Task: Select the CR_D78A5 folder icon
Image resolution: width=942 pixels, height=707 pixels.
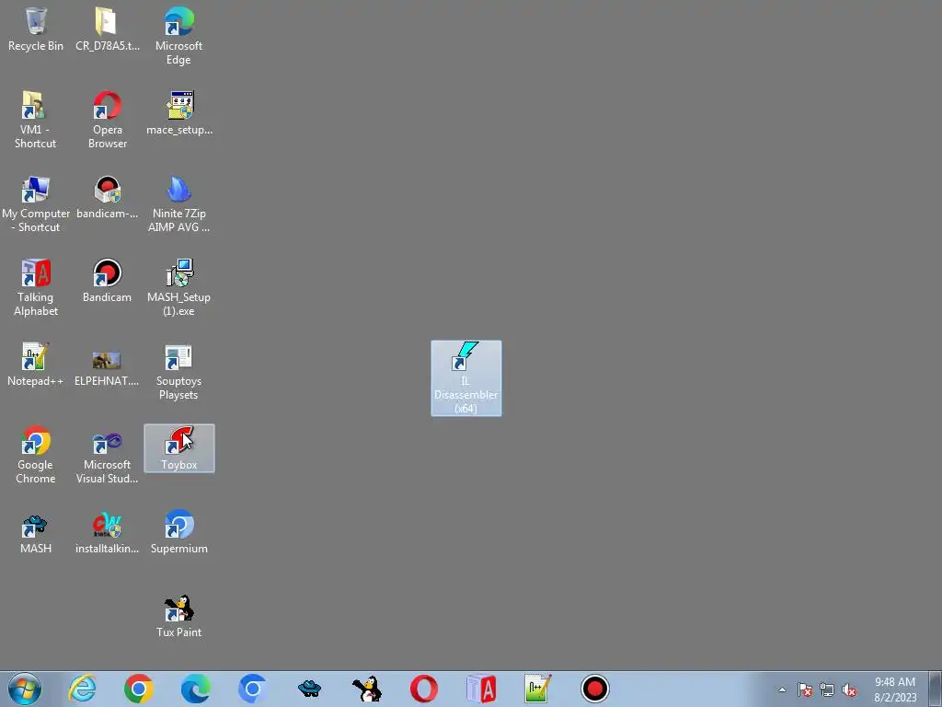Action: (x=107, y=29)
